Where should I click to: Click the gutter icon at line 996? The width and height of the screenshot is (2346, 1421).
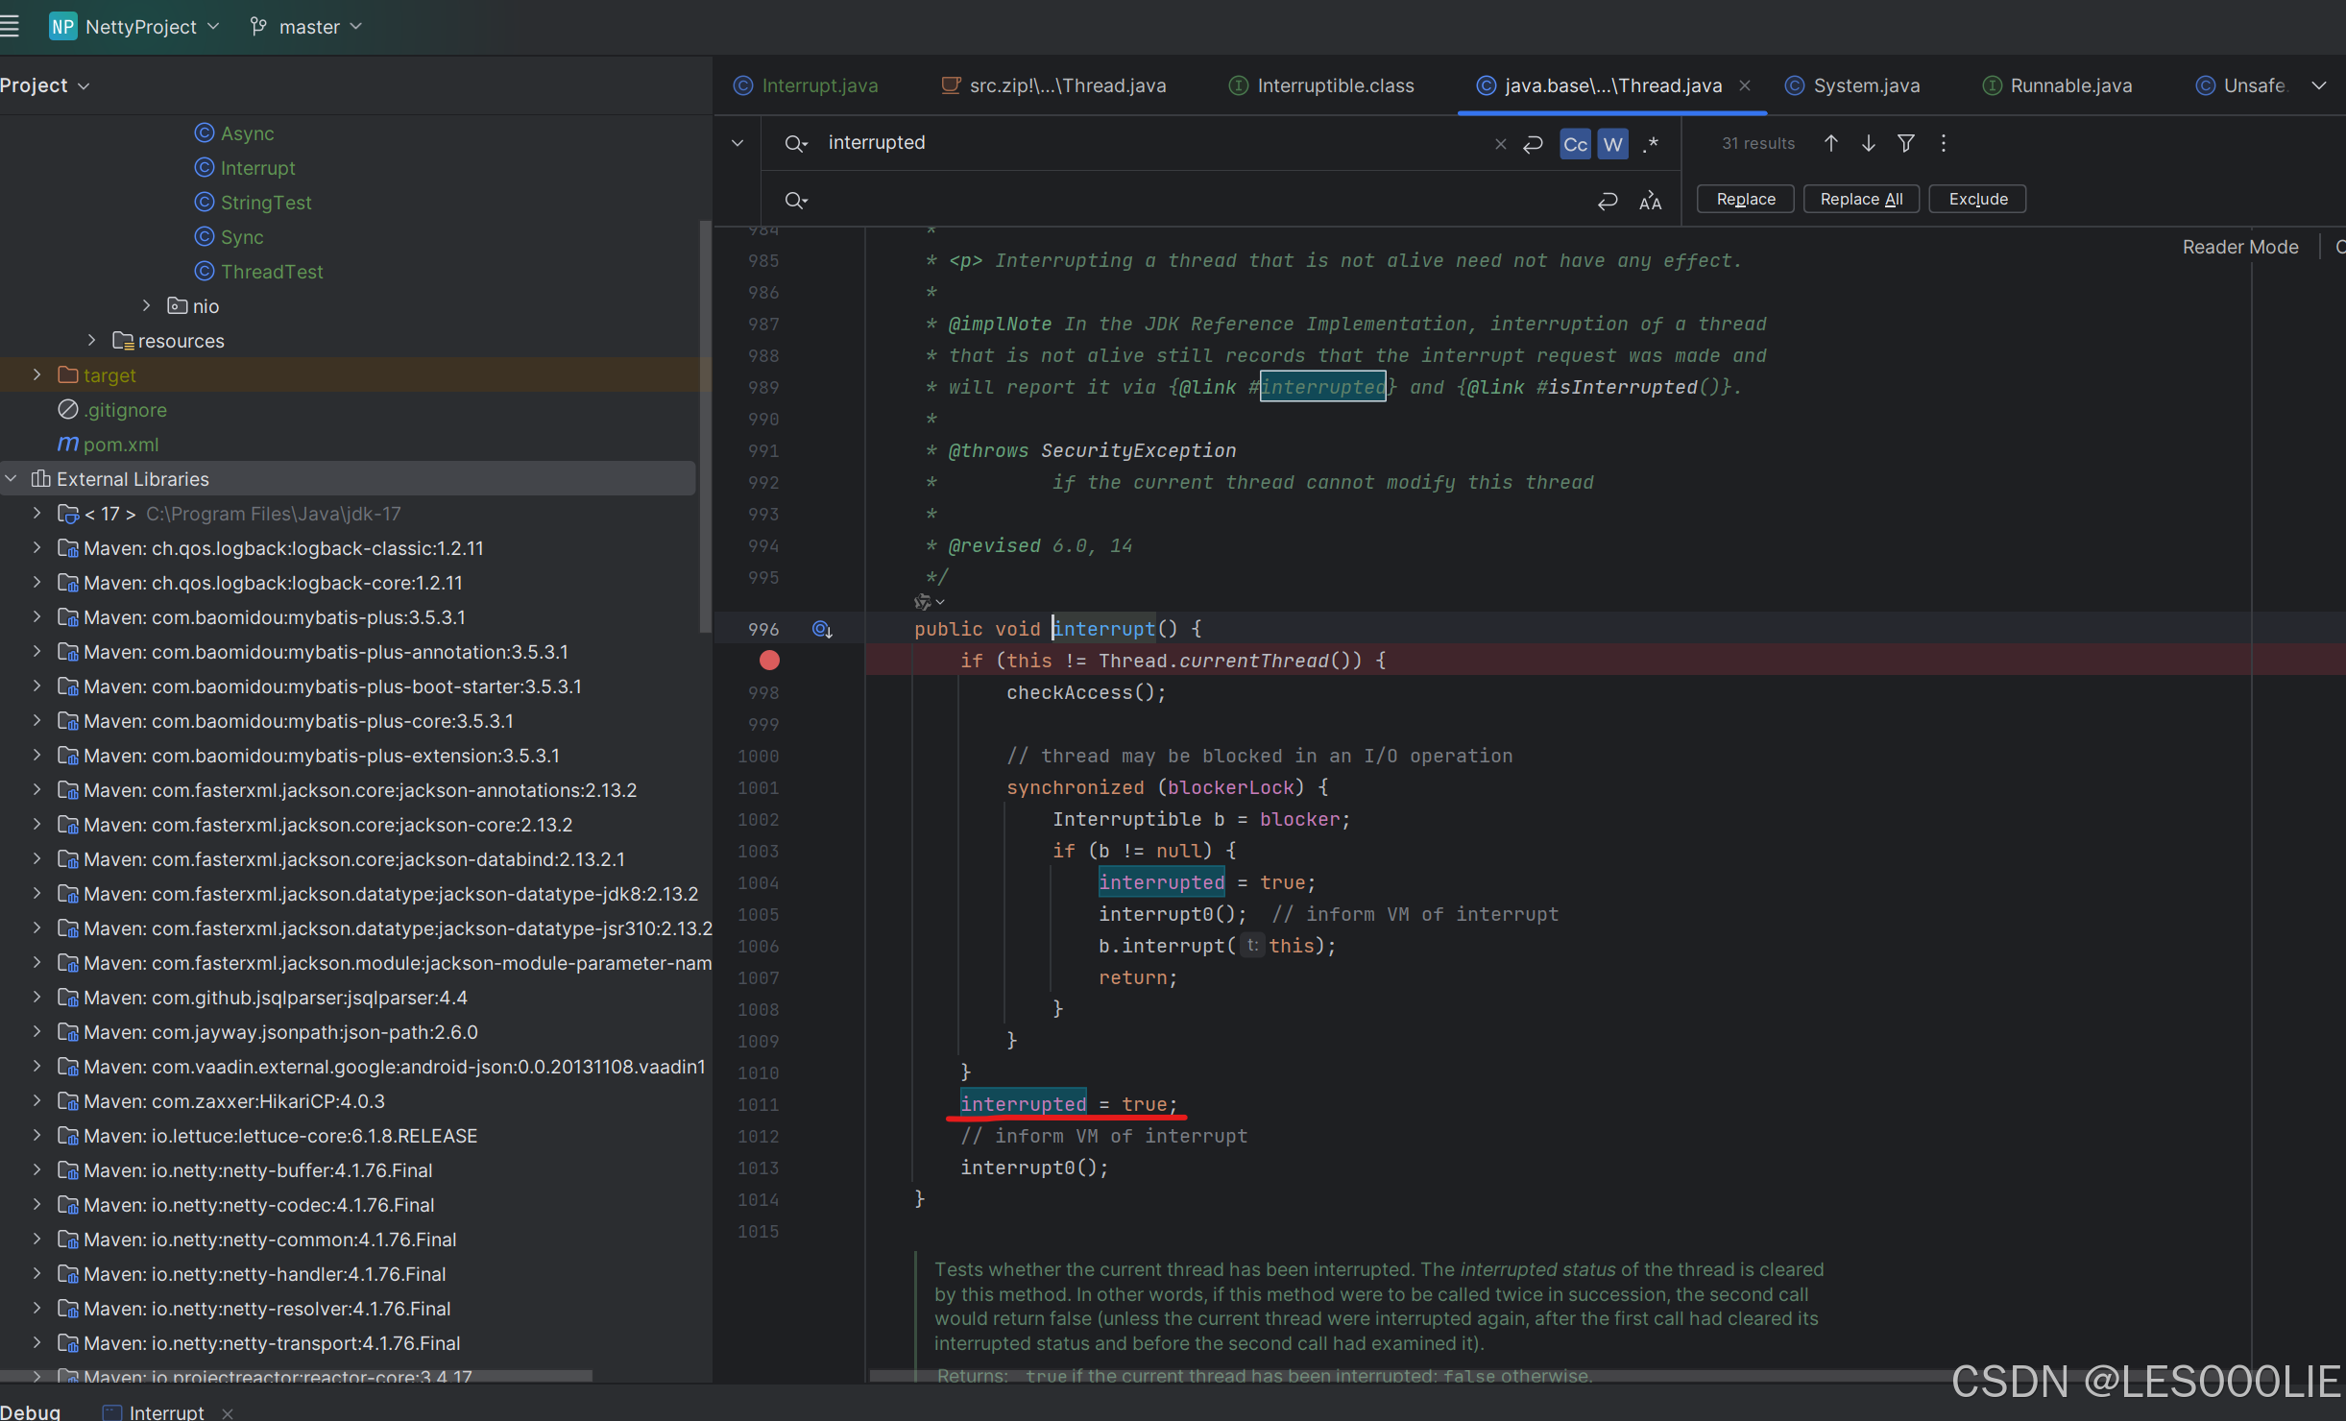point(822,629)
